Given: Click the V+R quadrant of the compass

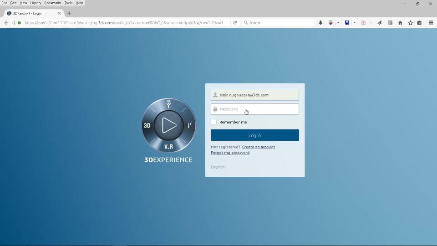Looking at the screenshot, I should 168,147.
